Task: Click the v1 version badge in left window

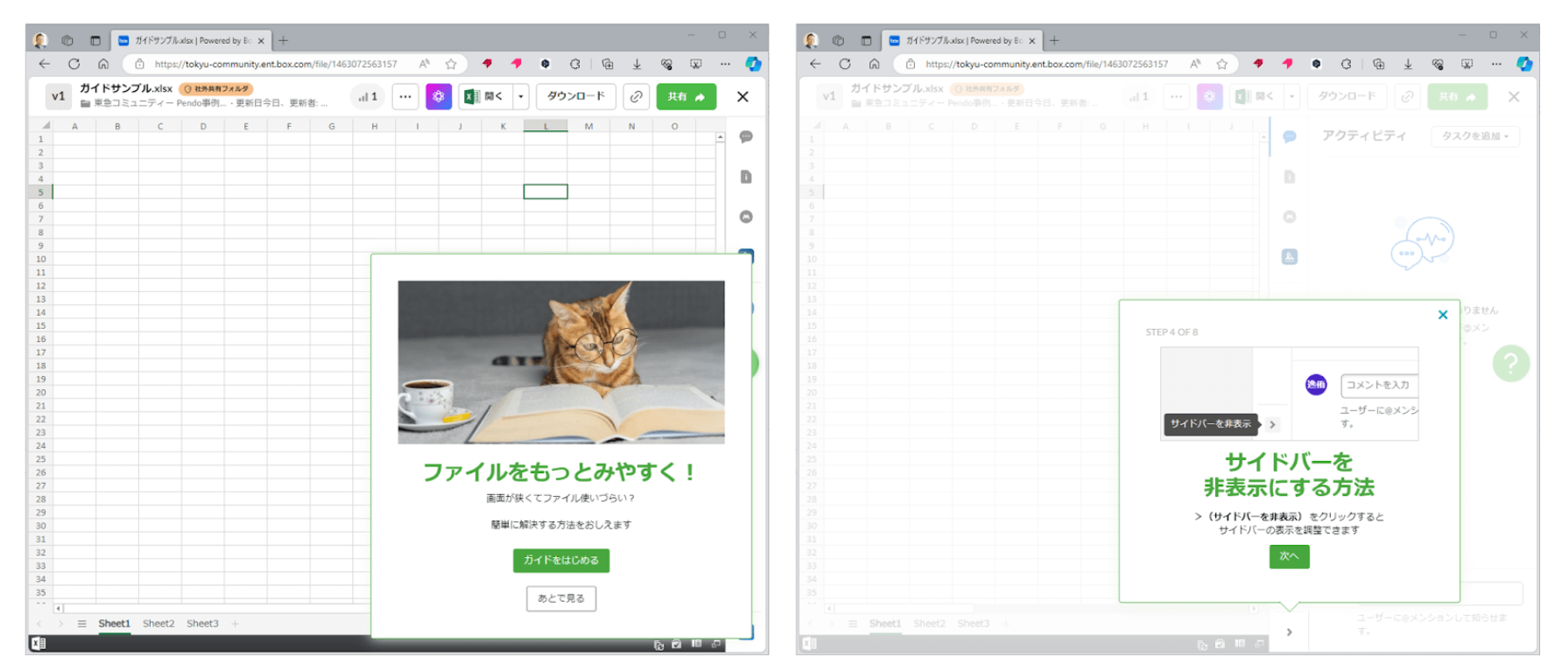Action: point(58,96)
